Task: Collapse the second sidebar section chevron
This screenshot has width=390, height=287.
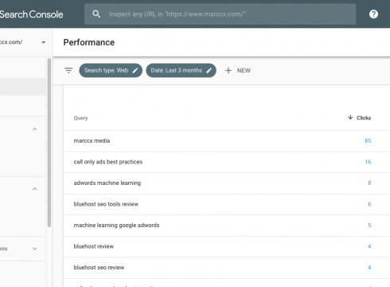Action: coord(34,189)
